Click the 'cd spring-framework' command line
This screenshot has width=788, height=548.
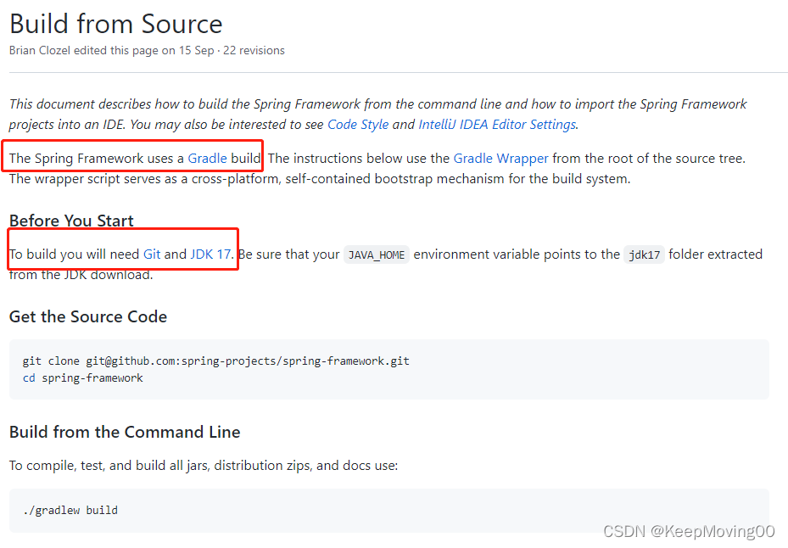click(83, 378)
